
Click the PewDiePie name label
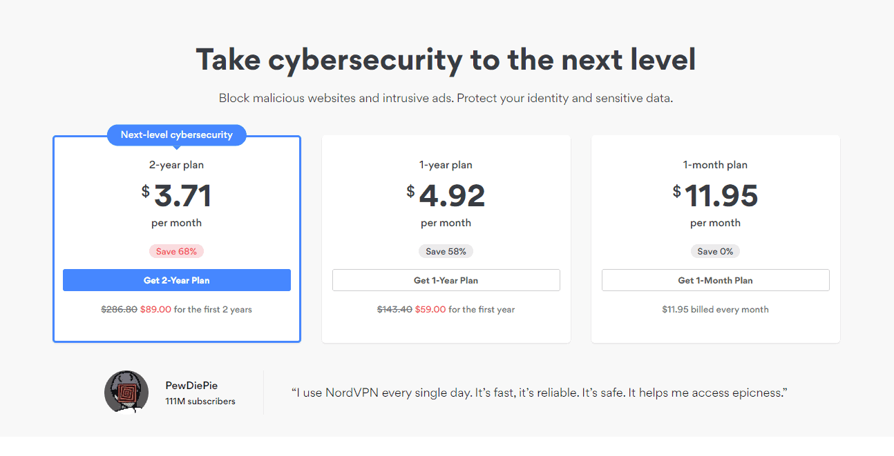[x=191, y=386]
